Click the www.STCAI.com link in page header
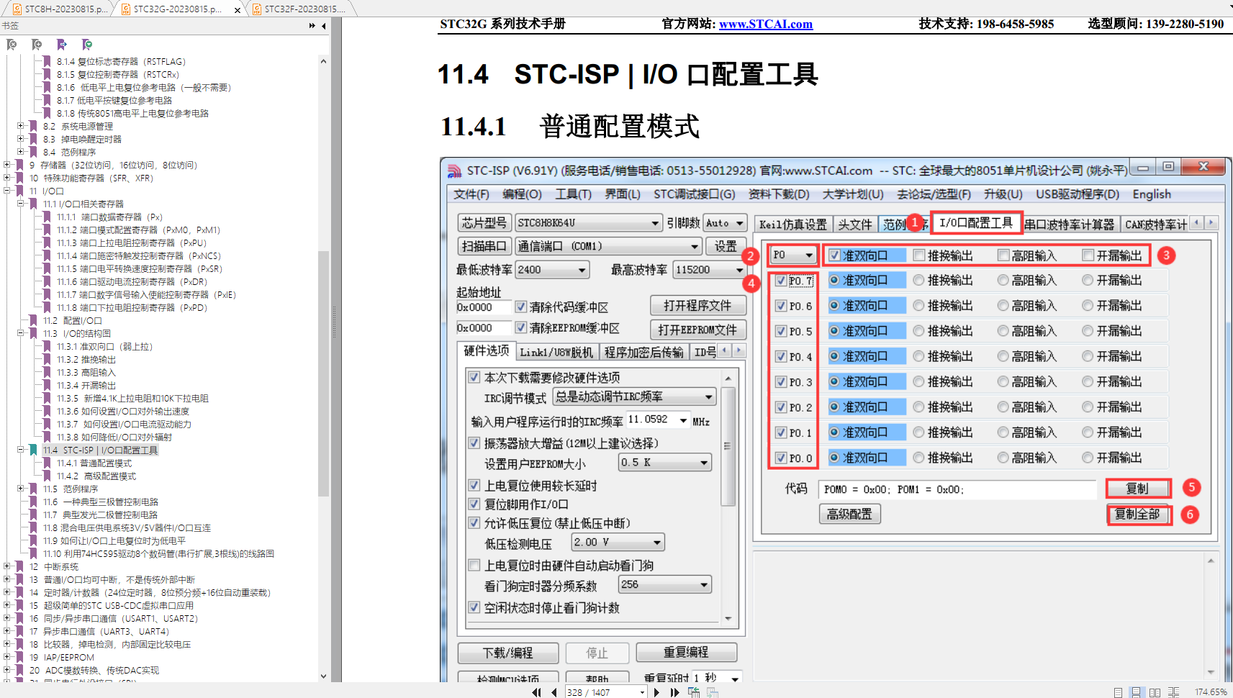The image size is (1233, 698). pyautogui.click(x=766, y=24)
